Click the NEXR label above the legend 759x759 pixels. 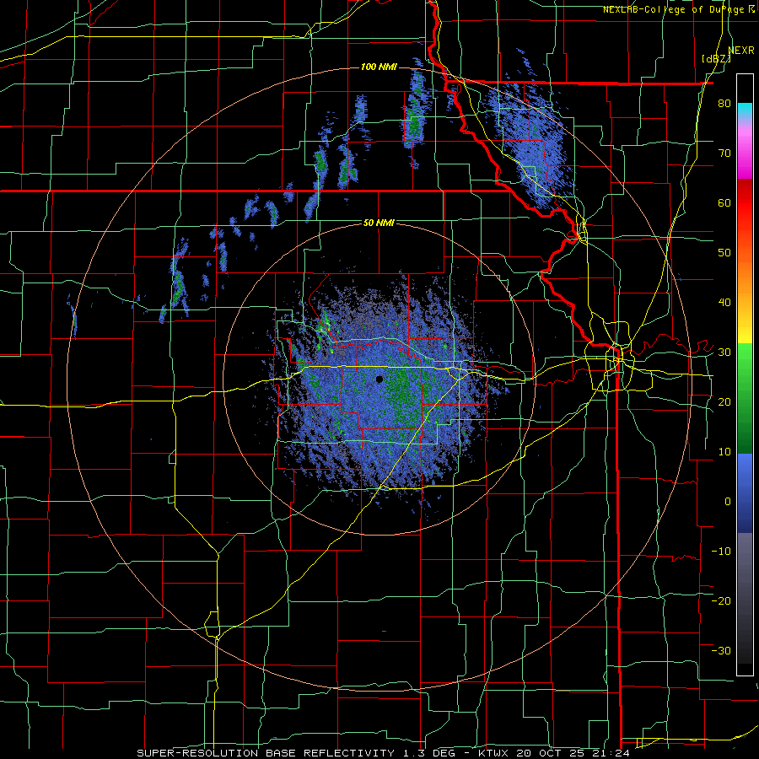click(741, 51)
